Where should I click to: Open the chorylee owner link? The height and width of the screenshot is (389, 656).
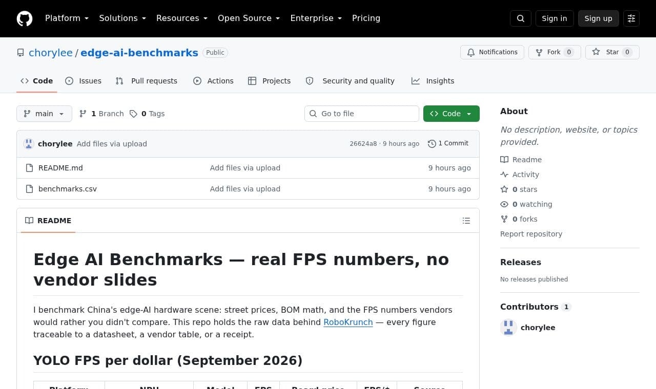51,53
